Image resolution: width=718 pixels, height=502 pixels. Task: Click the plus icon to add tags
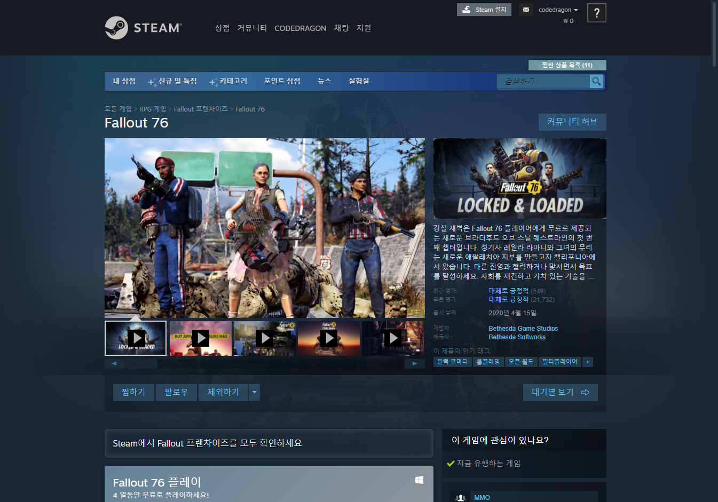(x=588, y=362)
